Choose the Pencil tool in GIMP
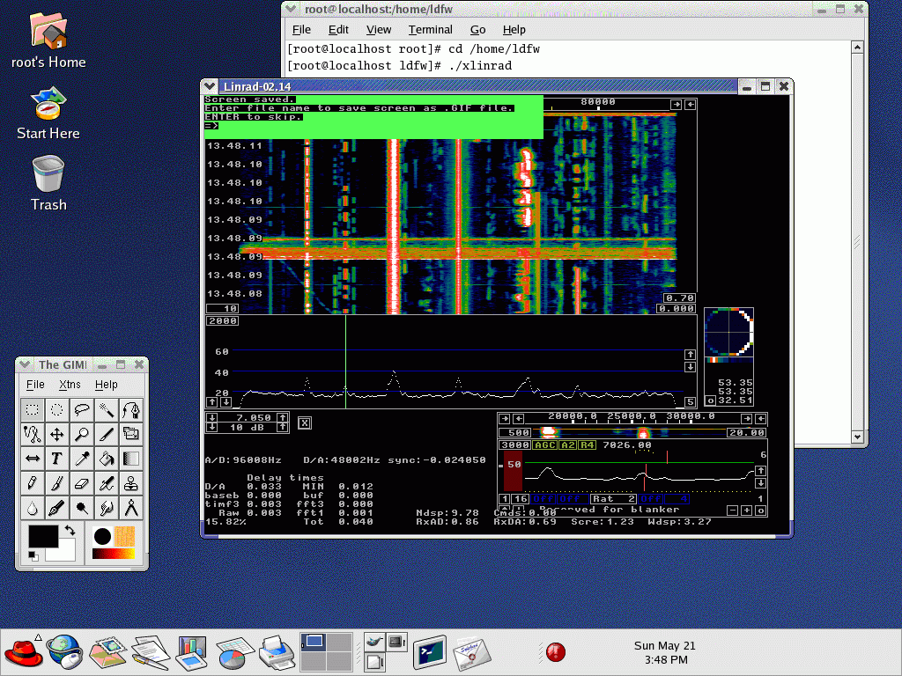The image size is (902, 676). tap(33, 483)
